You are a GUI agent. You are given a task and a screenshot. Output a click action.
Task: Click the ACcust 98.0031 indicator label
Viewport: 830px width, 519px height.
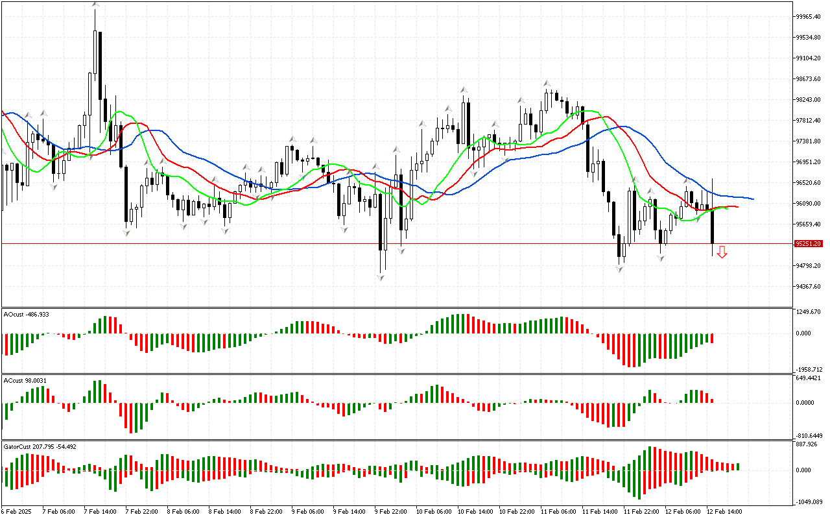coord(25,380)
